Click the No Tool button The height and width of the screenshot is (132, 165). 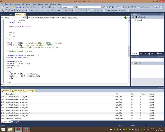point(122,10)
